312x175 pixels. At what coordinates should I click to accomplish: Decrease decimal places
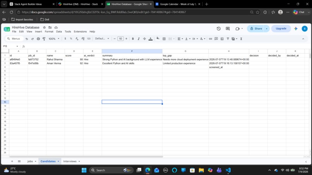click(x=77, y=39)
